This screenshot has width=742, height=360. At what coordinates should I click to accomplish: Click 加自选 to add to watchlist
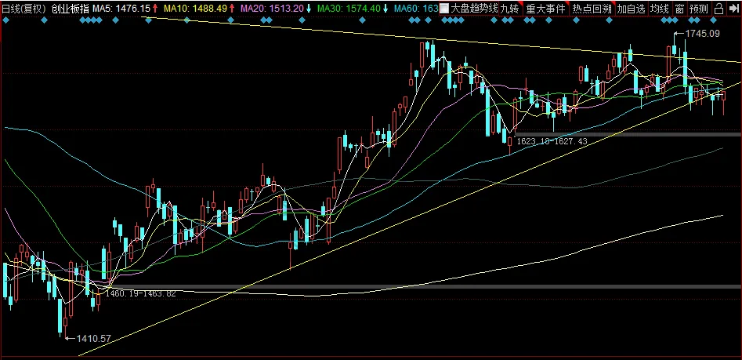tap(632, 9)
